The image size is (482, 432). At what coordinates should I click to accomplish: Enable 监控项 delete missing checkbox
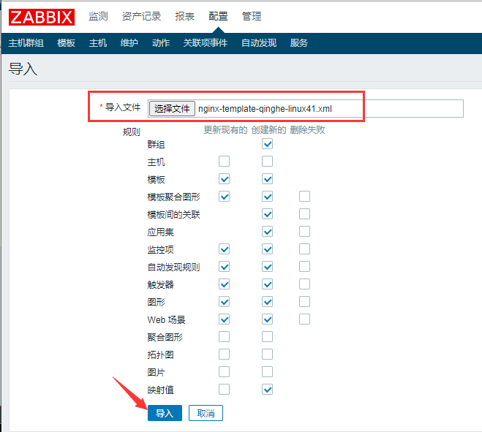point(304,249)
